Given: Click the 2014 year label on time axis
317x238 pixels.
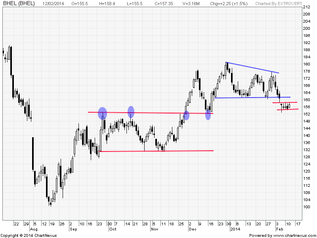Looking at the screenshot, I should coord(235,229).
